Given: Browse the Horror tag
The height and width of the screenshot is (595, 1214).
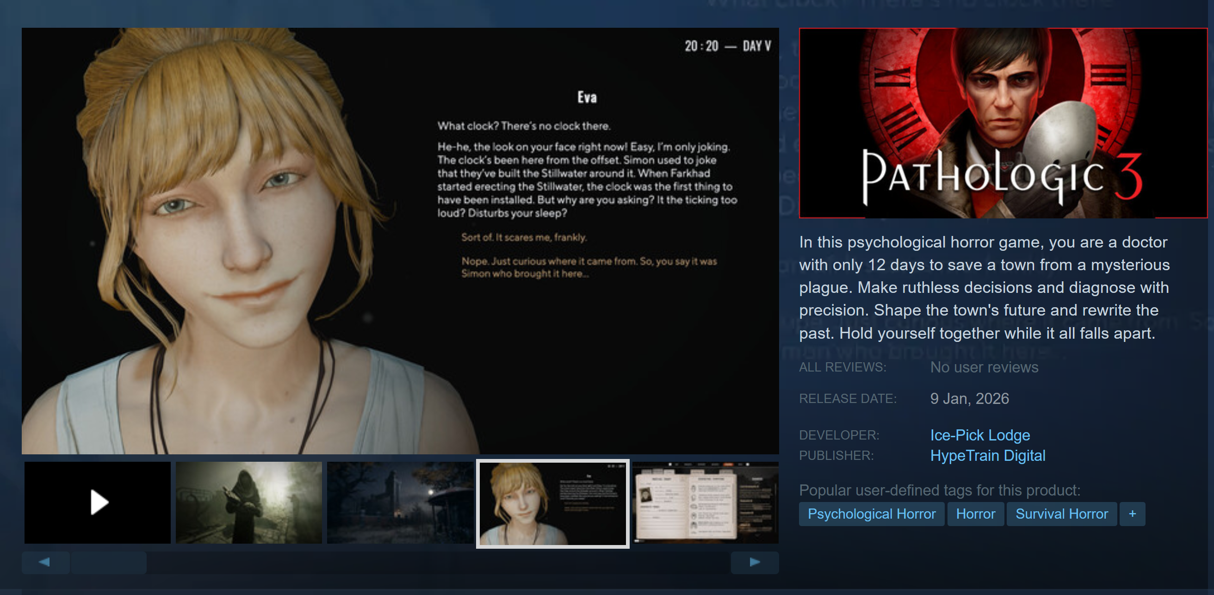Looking at the screenshot, I should tap(976, 514).
